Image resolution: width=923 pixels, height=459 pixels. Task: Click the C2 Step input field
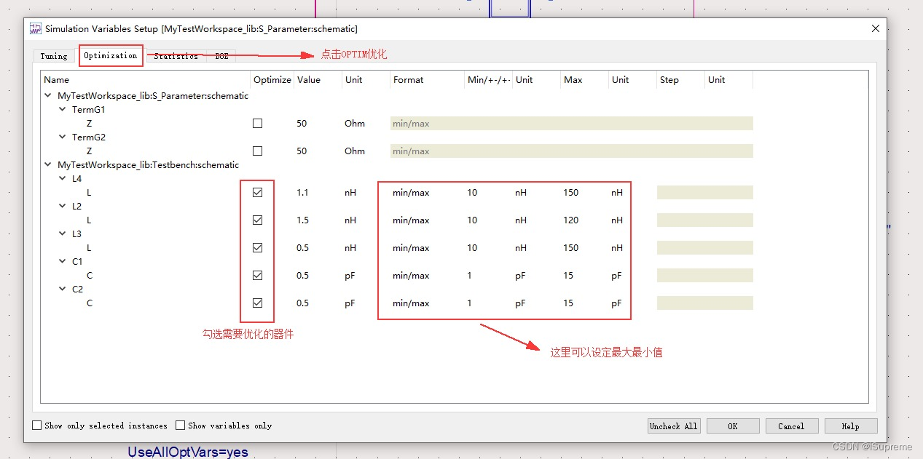(x=704, y=303)
